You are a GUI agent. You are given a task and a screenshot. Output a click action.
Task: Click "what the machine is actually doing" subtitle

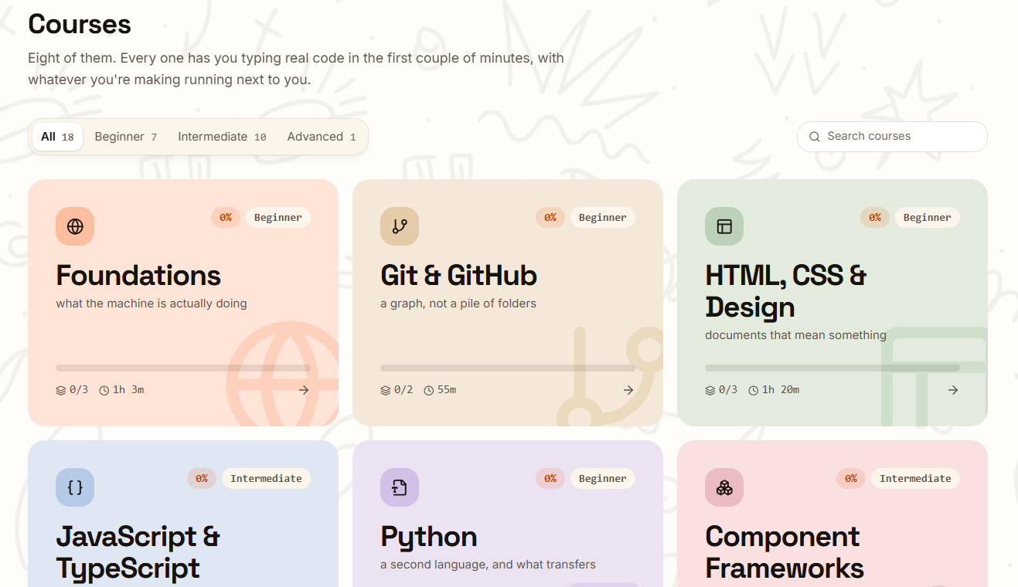point(152,304)
